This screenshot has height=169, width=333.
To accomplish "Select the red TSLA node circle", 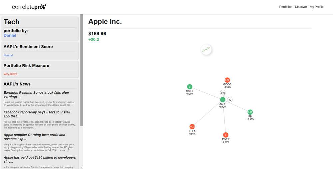I will point(192,127).
